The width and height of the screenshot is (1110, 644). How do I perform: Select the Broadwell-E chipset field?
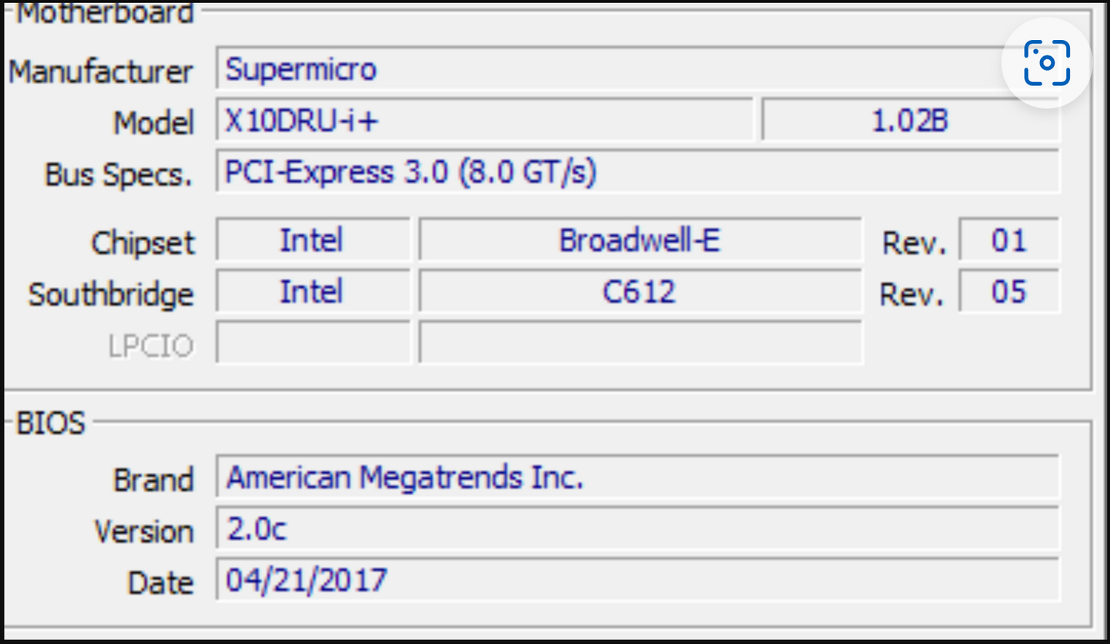click(x=639, y=241)
